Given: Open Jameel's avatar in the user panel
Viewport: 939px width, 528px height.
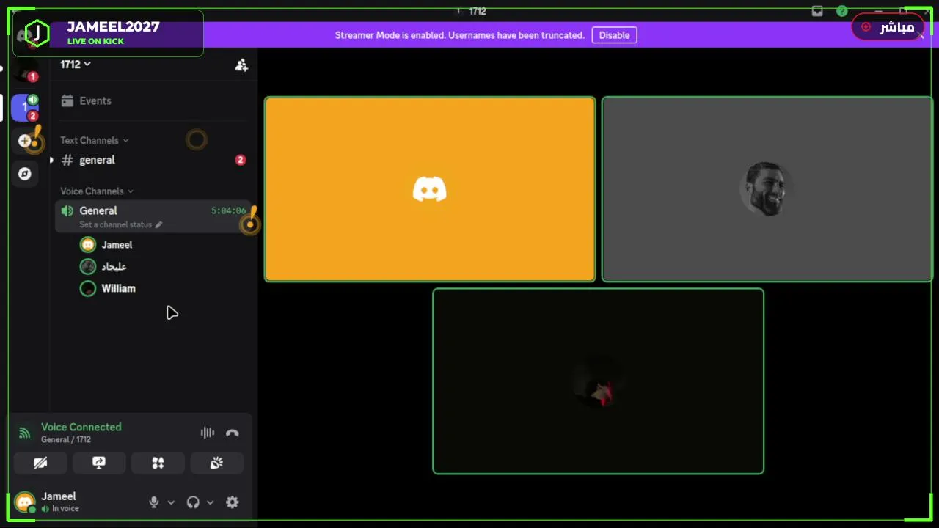Looking at the screenshot, I should [x=25, y=502].
